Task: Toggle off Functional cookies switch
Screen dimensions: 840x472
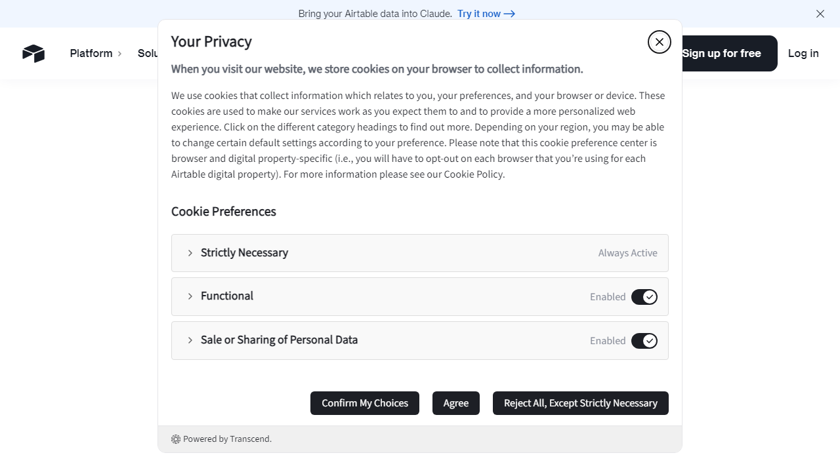Action: pos(644,297)
